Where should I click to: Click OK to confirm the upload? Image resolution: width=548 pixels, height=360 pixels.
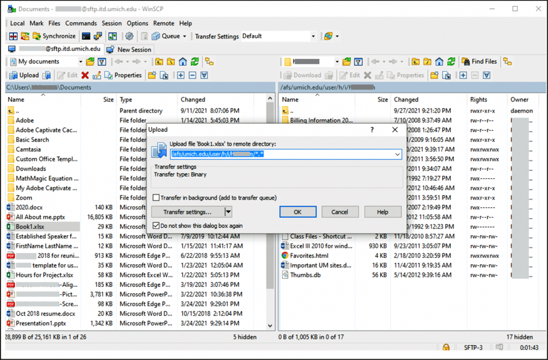click(x=297, y=211)
